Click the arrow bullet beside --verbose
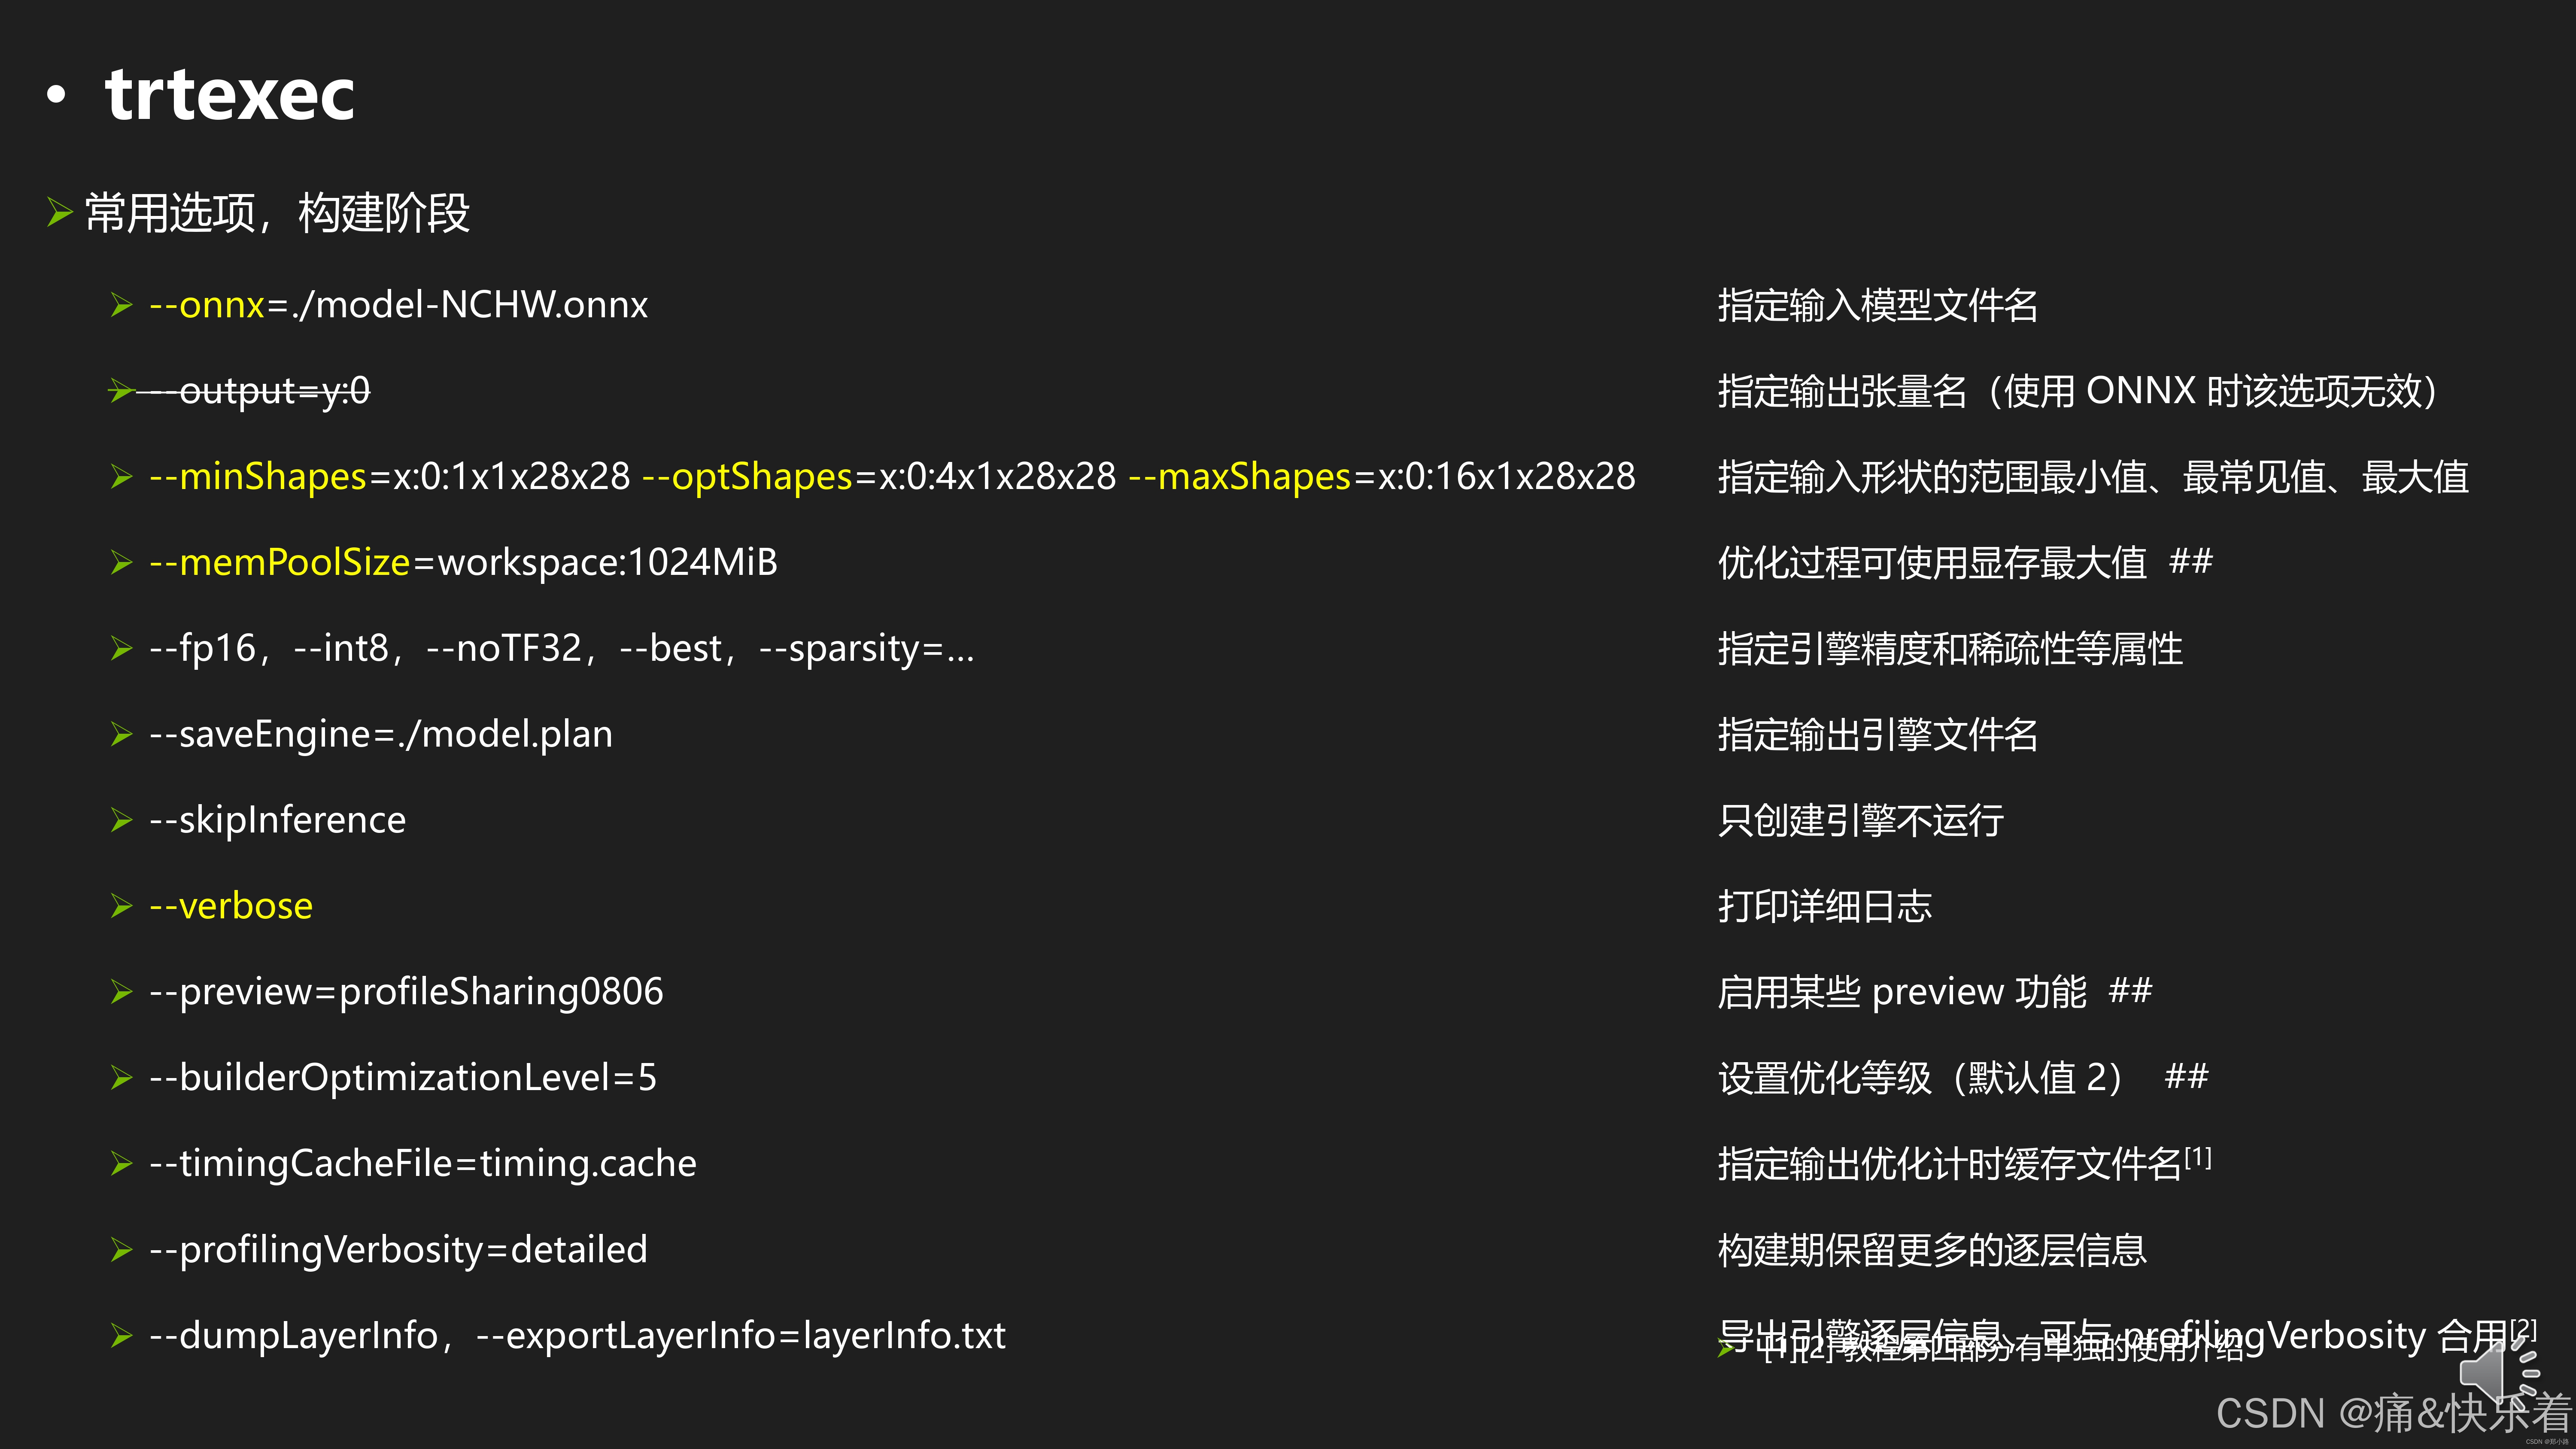The image size is (2576, 1449). [121, 906]
